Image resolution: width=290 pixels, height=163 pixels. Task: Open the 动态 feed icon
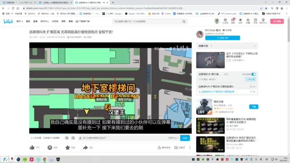(x=240, y=21)
